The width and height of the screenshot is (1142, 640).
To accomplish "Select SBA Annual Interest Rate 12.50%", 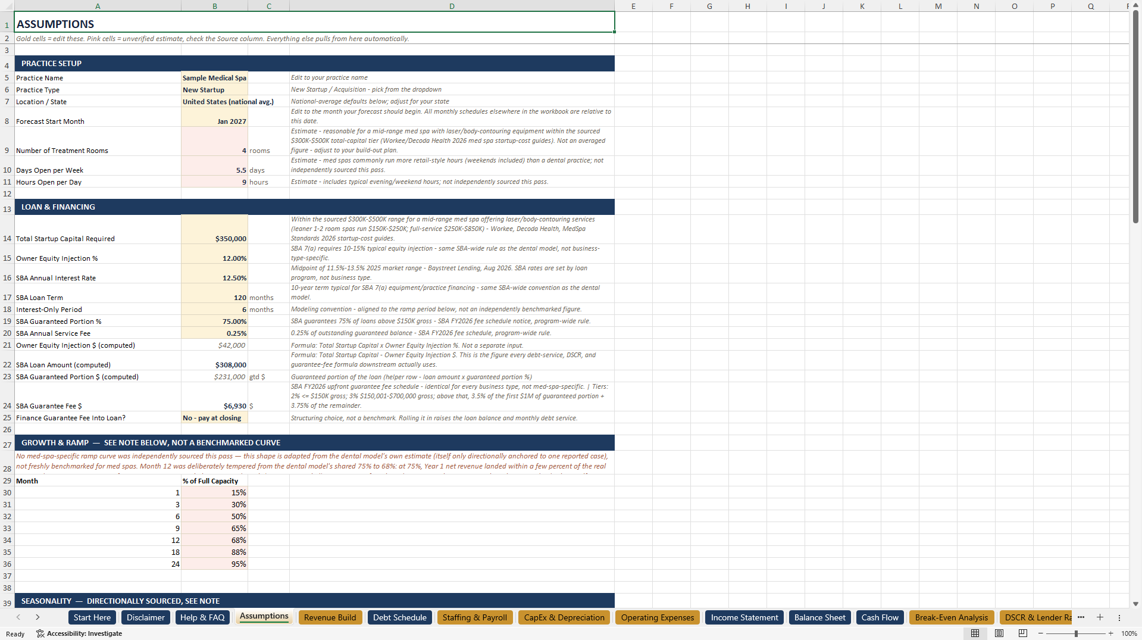I will [x=214, y=274].
